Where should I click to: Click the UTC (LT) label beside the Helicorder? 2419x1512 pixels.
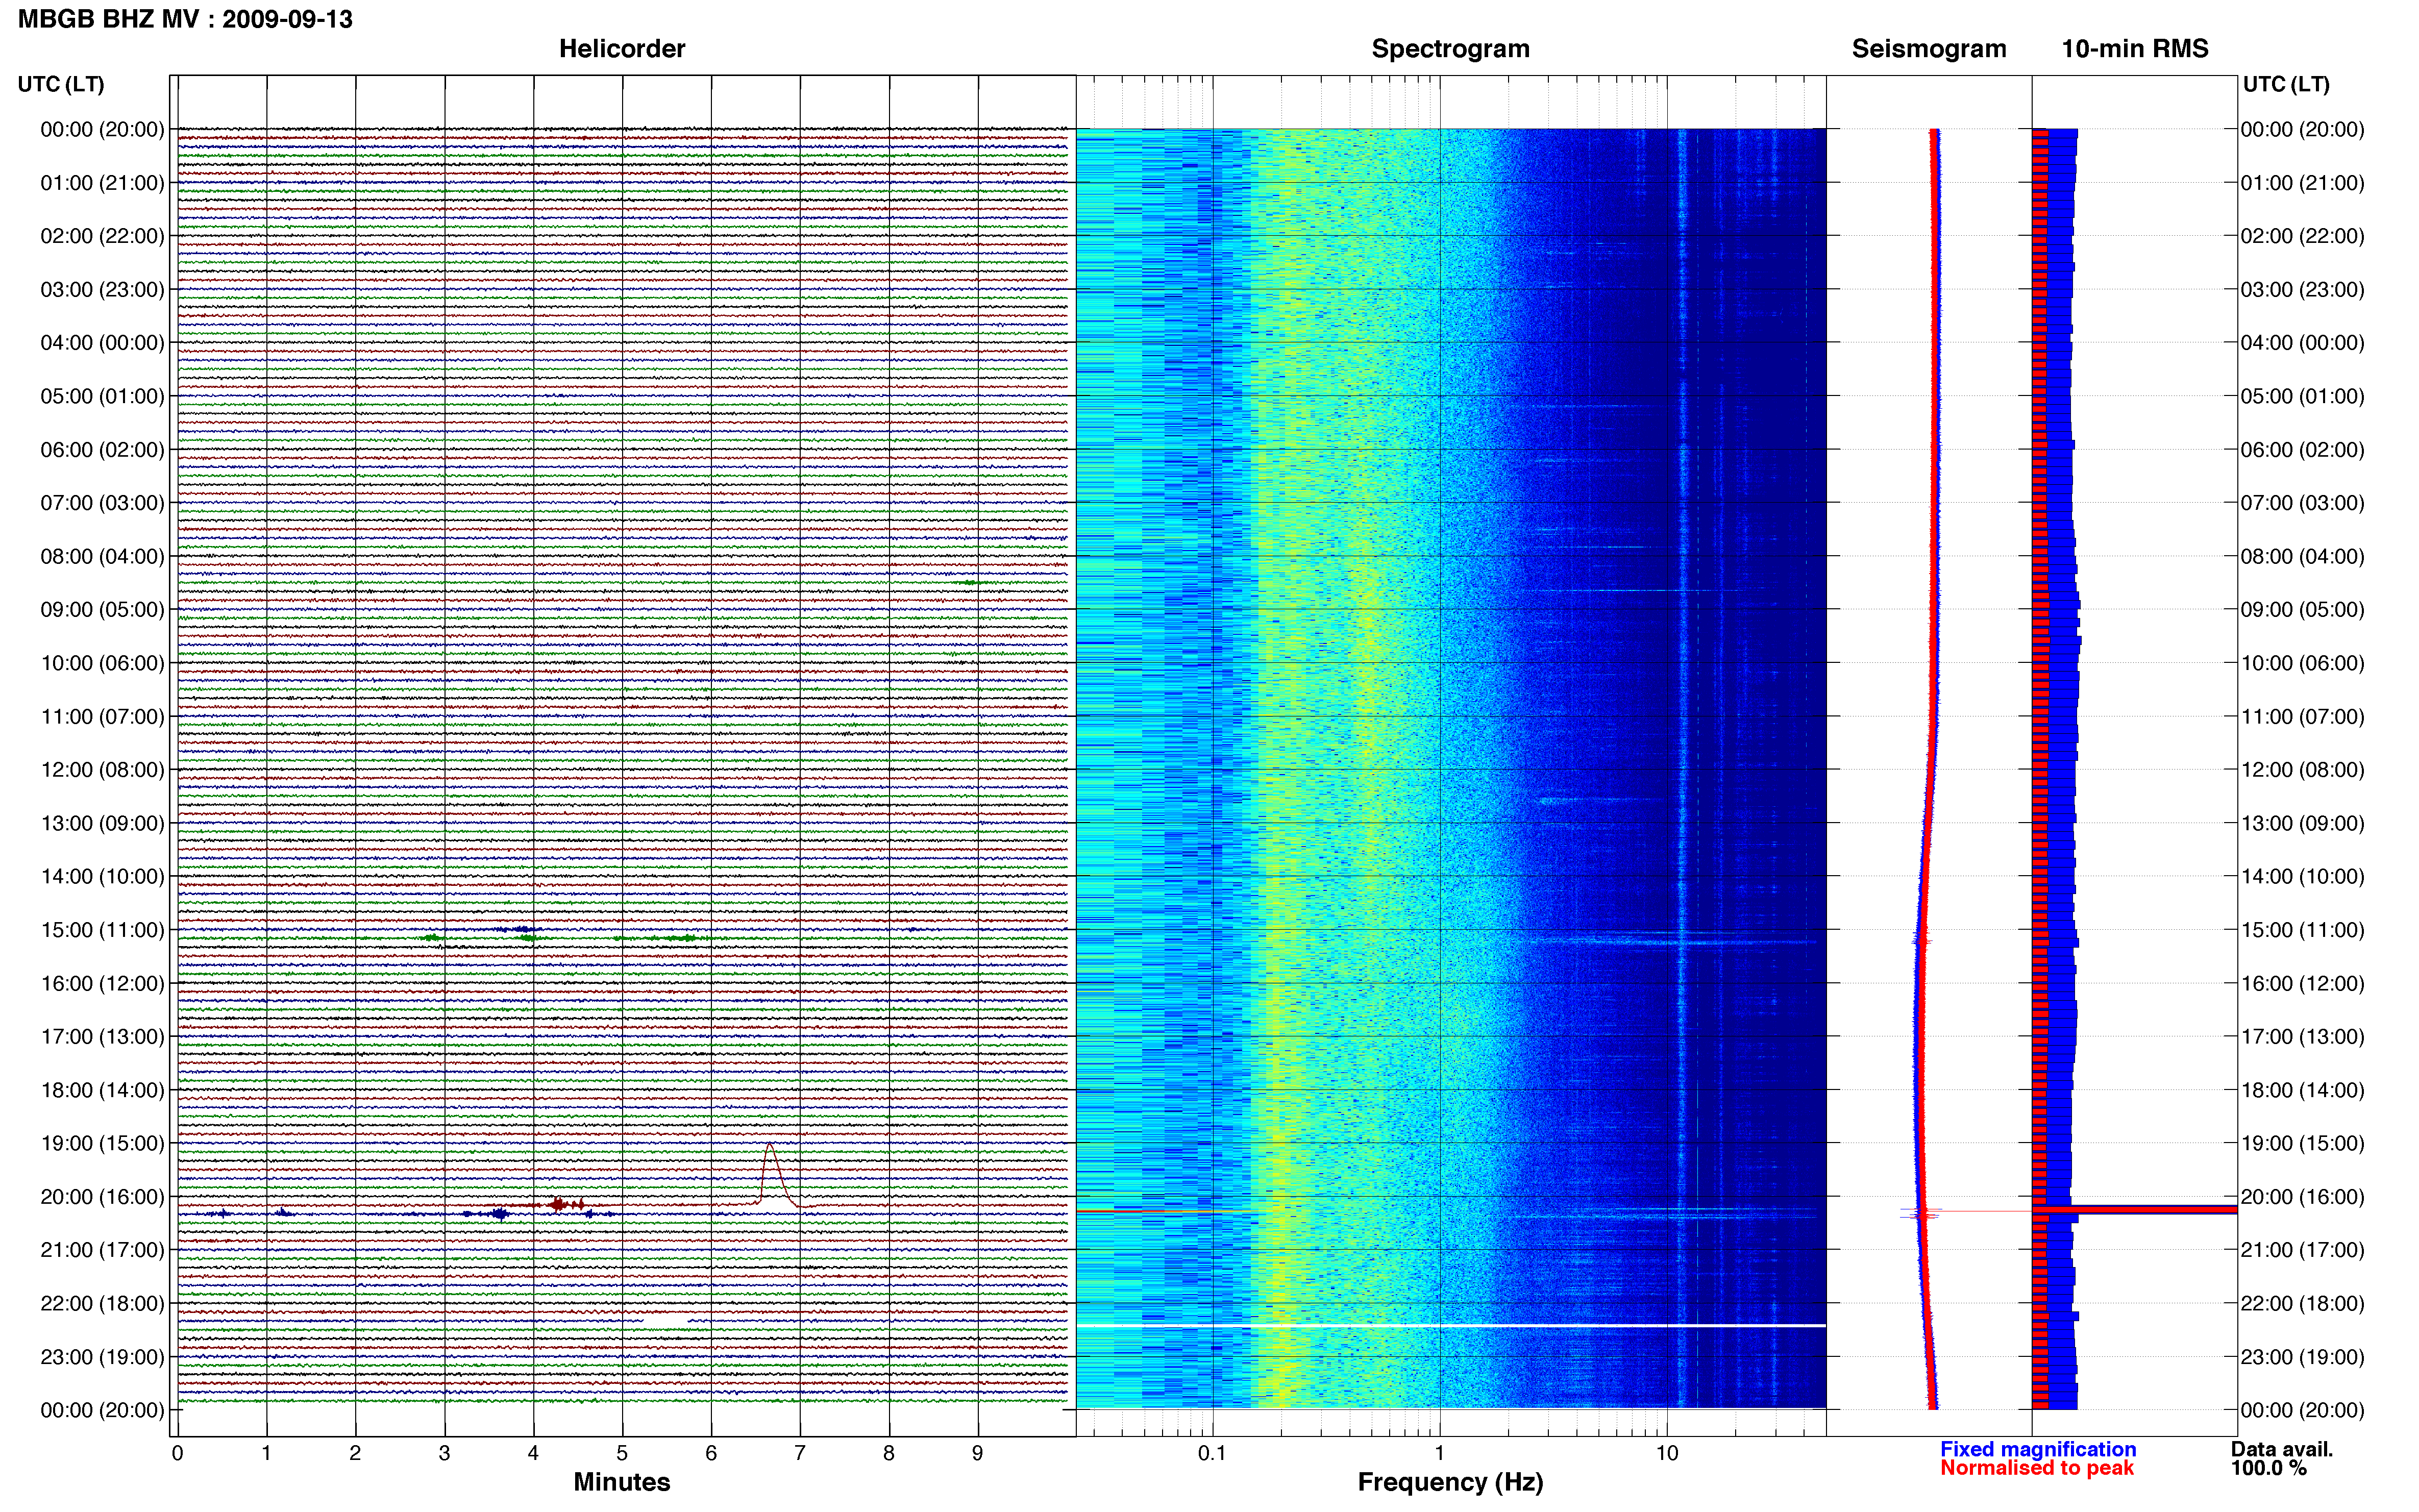point(61,84)
